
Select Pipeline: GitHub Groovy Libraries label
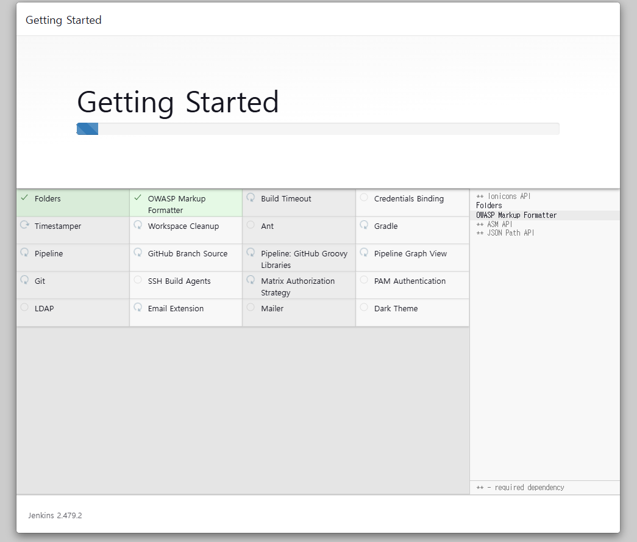click(304, 259)
